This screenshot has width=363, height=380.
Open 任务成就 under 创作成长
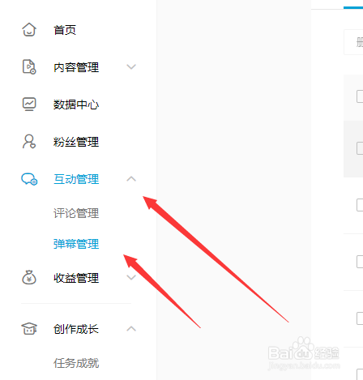point(76,363)
